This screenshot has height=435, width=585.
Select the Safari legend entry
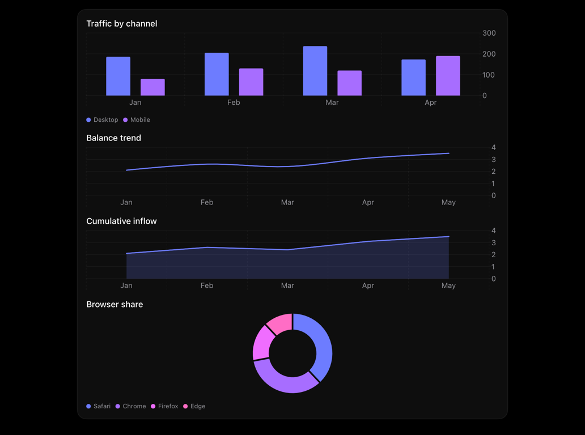pos(99,406)
